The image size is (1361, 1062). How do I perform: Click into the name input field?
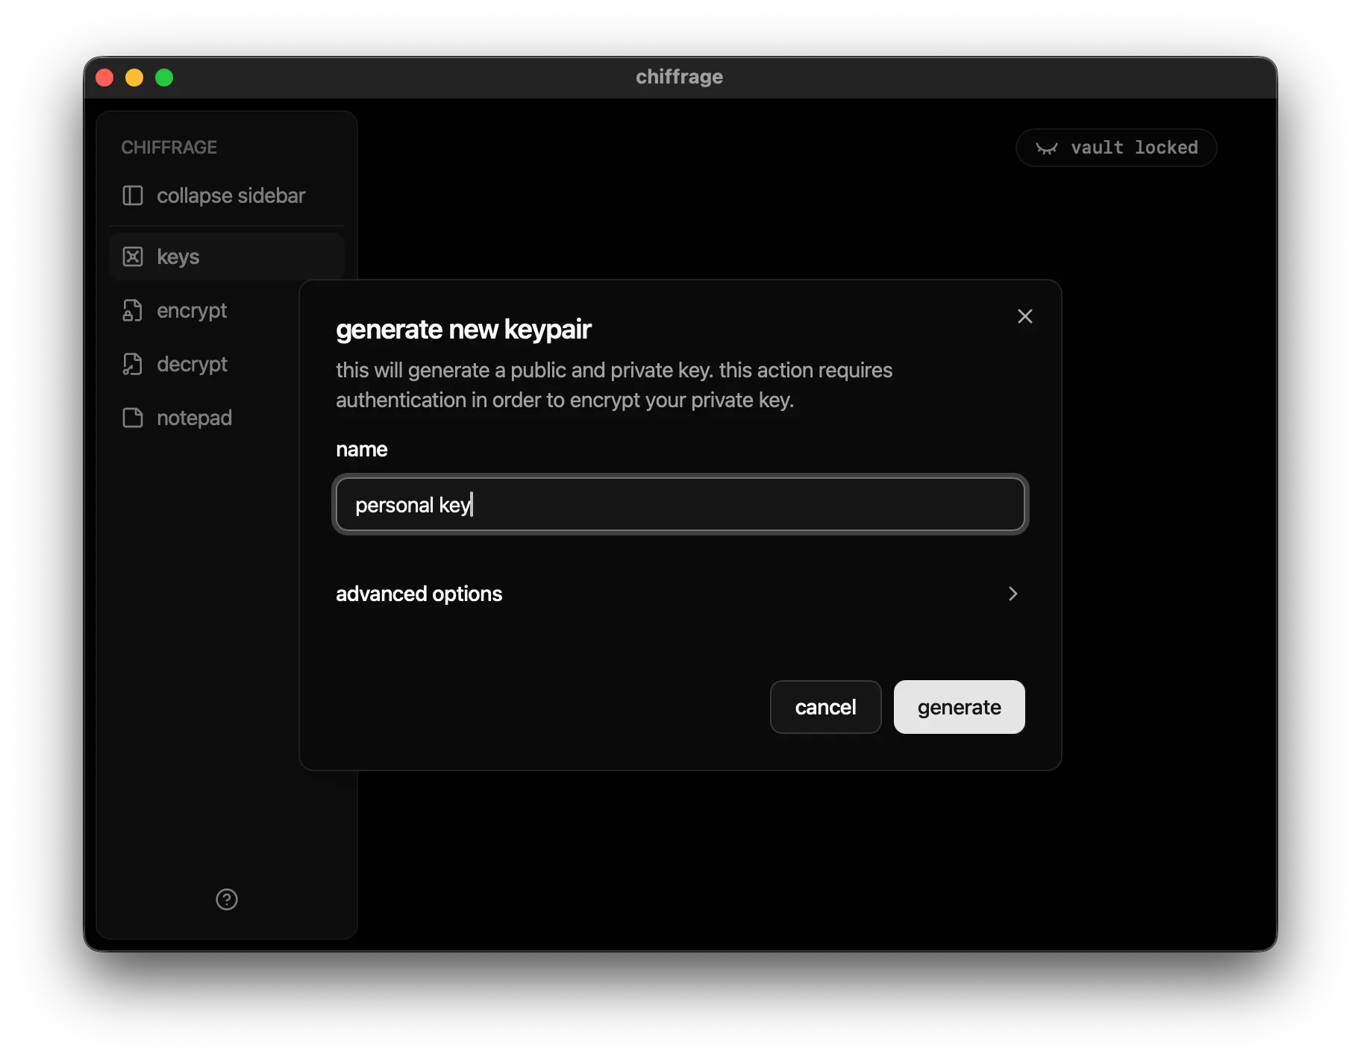[680, 505]
